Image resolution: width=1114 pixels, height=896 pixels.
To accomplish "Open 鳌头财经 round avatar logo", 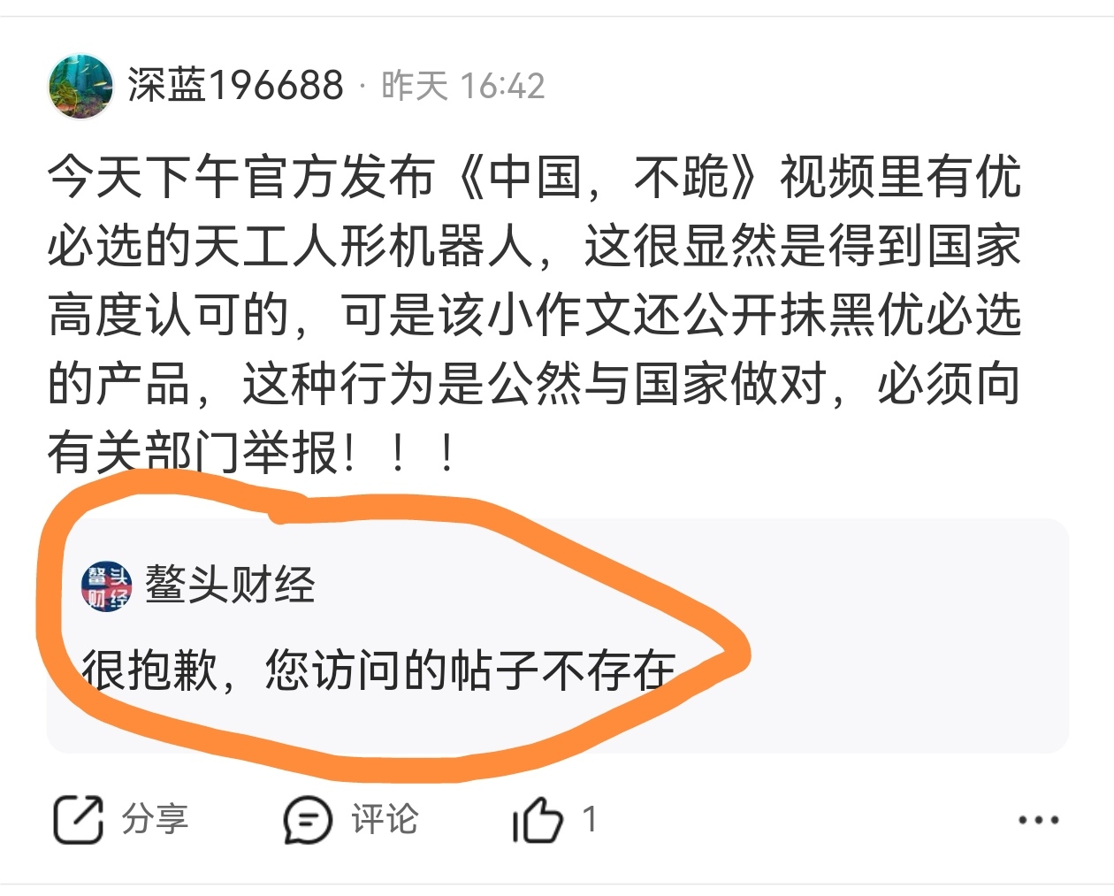I will [x=106, y=586].
